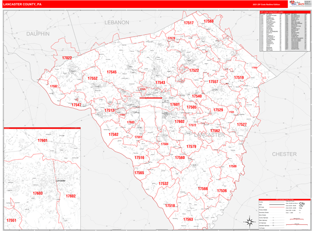Click 17601 label in the inset map
The height and width of the screenshot is (231, 313).
(43, 141)
